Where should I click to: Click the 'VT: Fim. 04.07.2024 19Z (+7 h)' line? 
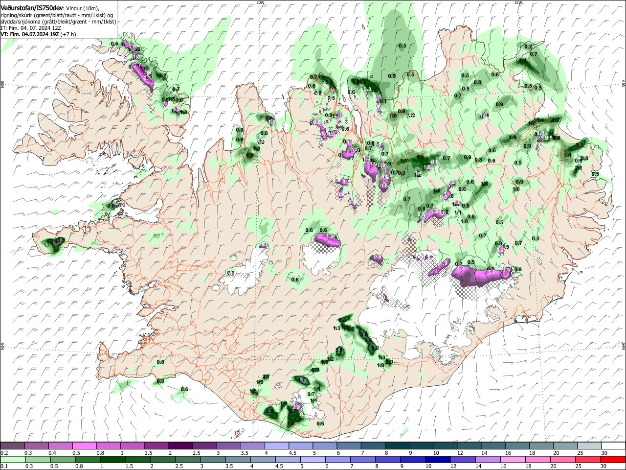click(38, 34)
